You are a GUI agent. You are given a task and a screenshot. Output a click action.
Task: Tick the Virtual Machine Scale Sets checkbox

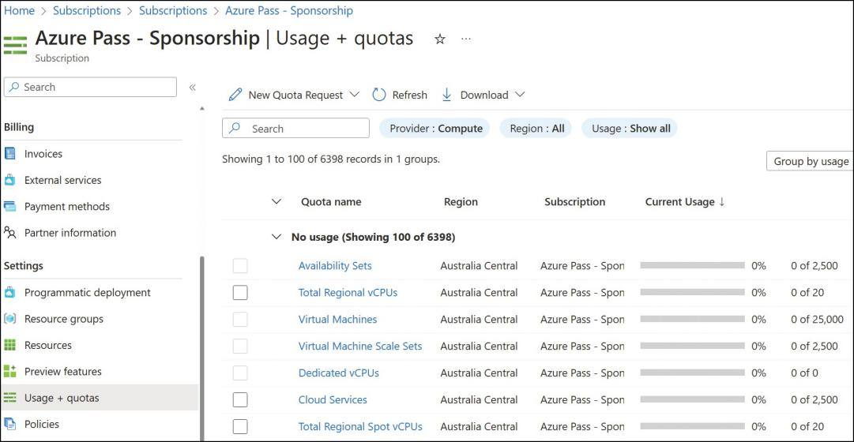240,346
